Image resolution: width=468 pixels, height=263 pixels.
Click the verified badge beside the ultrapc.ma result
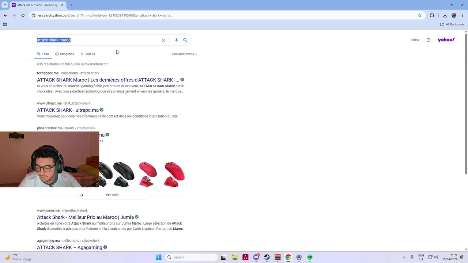102,110
